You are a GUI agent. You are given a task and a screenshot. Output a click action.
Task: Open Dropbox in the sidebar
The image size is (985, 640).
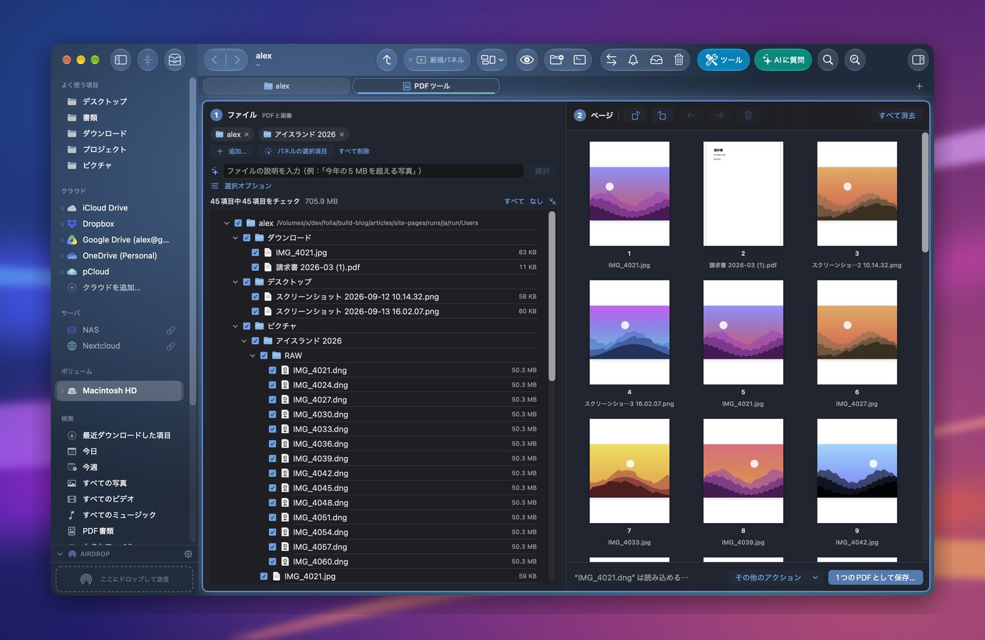98,224
